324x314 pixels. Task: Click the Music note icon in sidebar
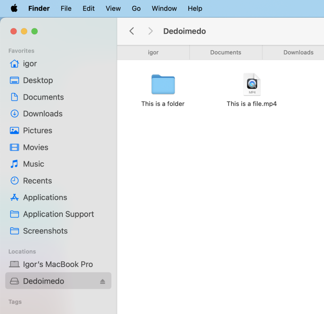[x=15, y=164]
